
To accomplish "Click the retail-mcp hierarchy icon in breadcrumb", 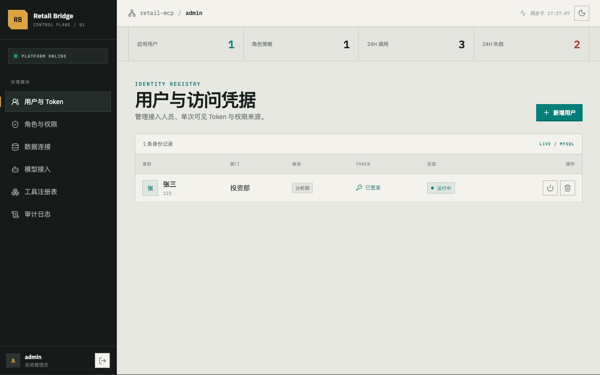I will click(x=132, y=13).
